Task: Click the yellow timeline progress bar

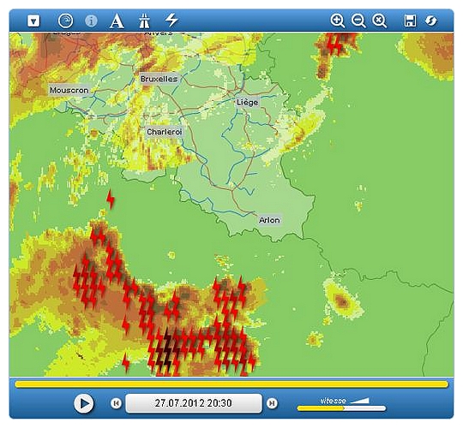Action: click(231, 384)
